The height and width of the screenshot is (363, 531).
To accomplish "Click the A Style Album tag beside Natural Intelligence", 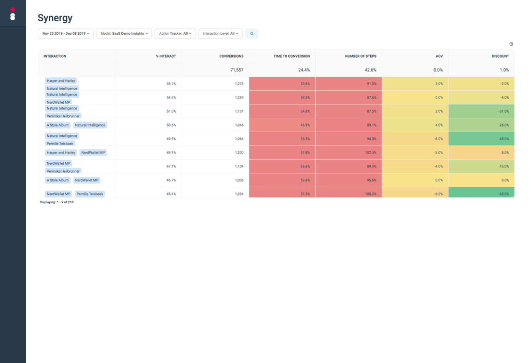I will point(58,125).
